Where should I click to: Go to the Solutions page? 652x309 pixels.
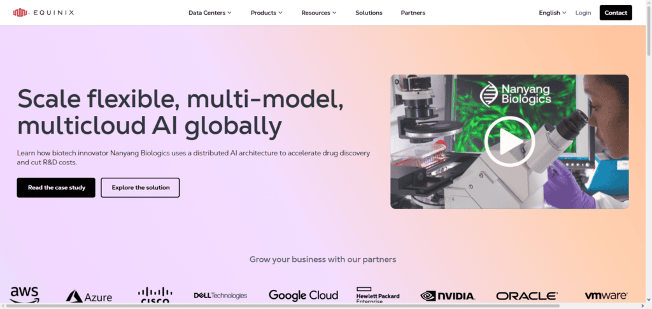[369, 13]
